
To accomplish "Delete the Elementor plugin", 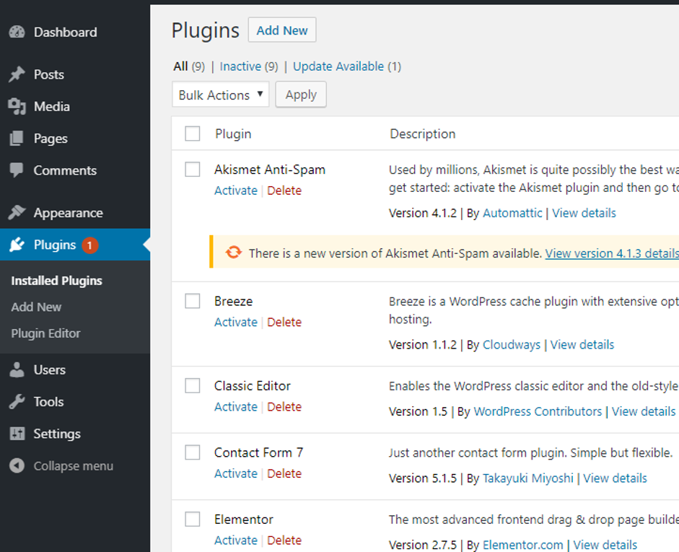I will [284, 540].
